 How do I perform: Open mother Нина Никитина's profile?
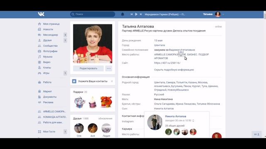163,99
